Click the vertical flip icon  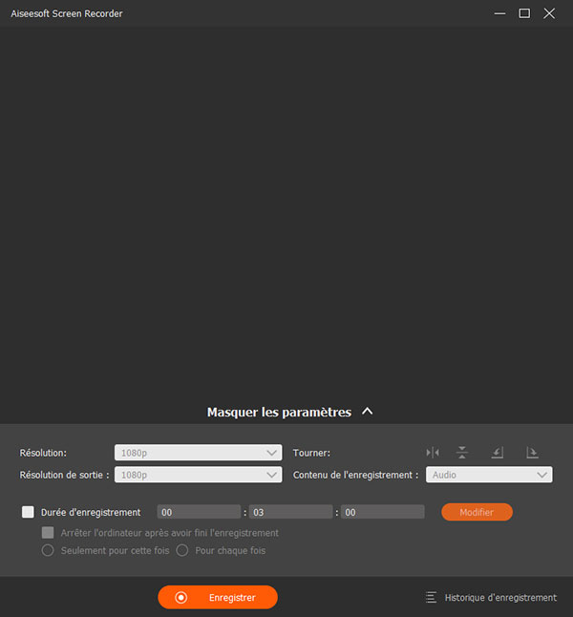pos(462,453)
